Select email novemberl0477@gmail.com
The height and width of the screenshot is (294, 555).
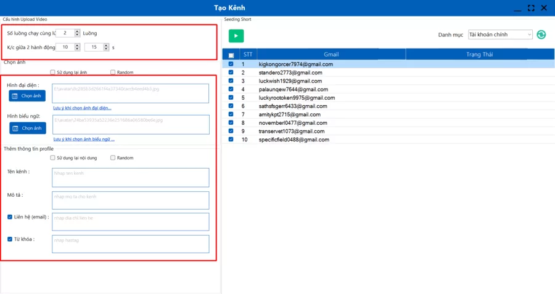click(293, 123)
